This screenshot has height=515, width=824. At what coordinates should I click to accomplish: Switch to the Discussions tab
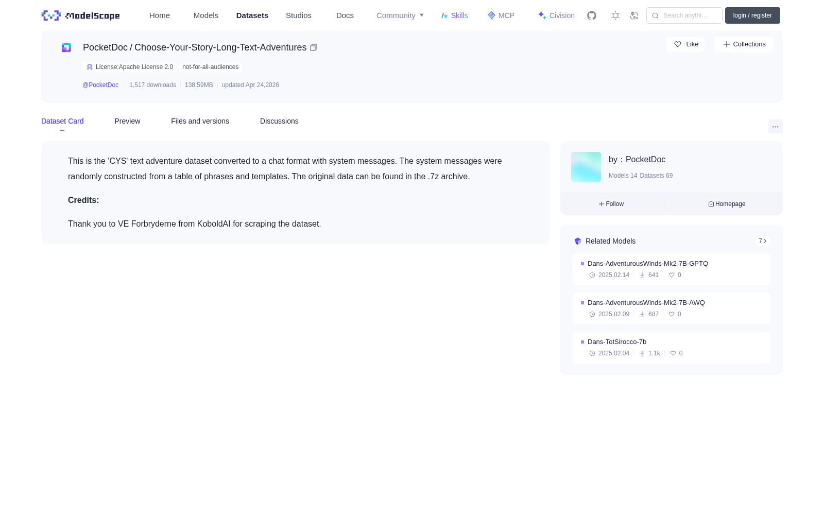click(x=279, y=121)
